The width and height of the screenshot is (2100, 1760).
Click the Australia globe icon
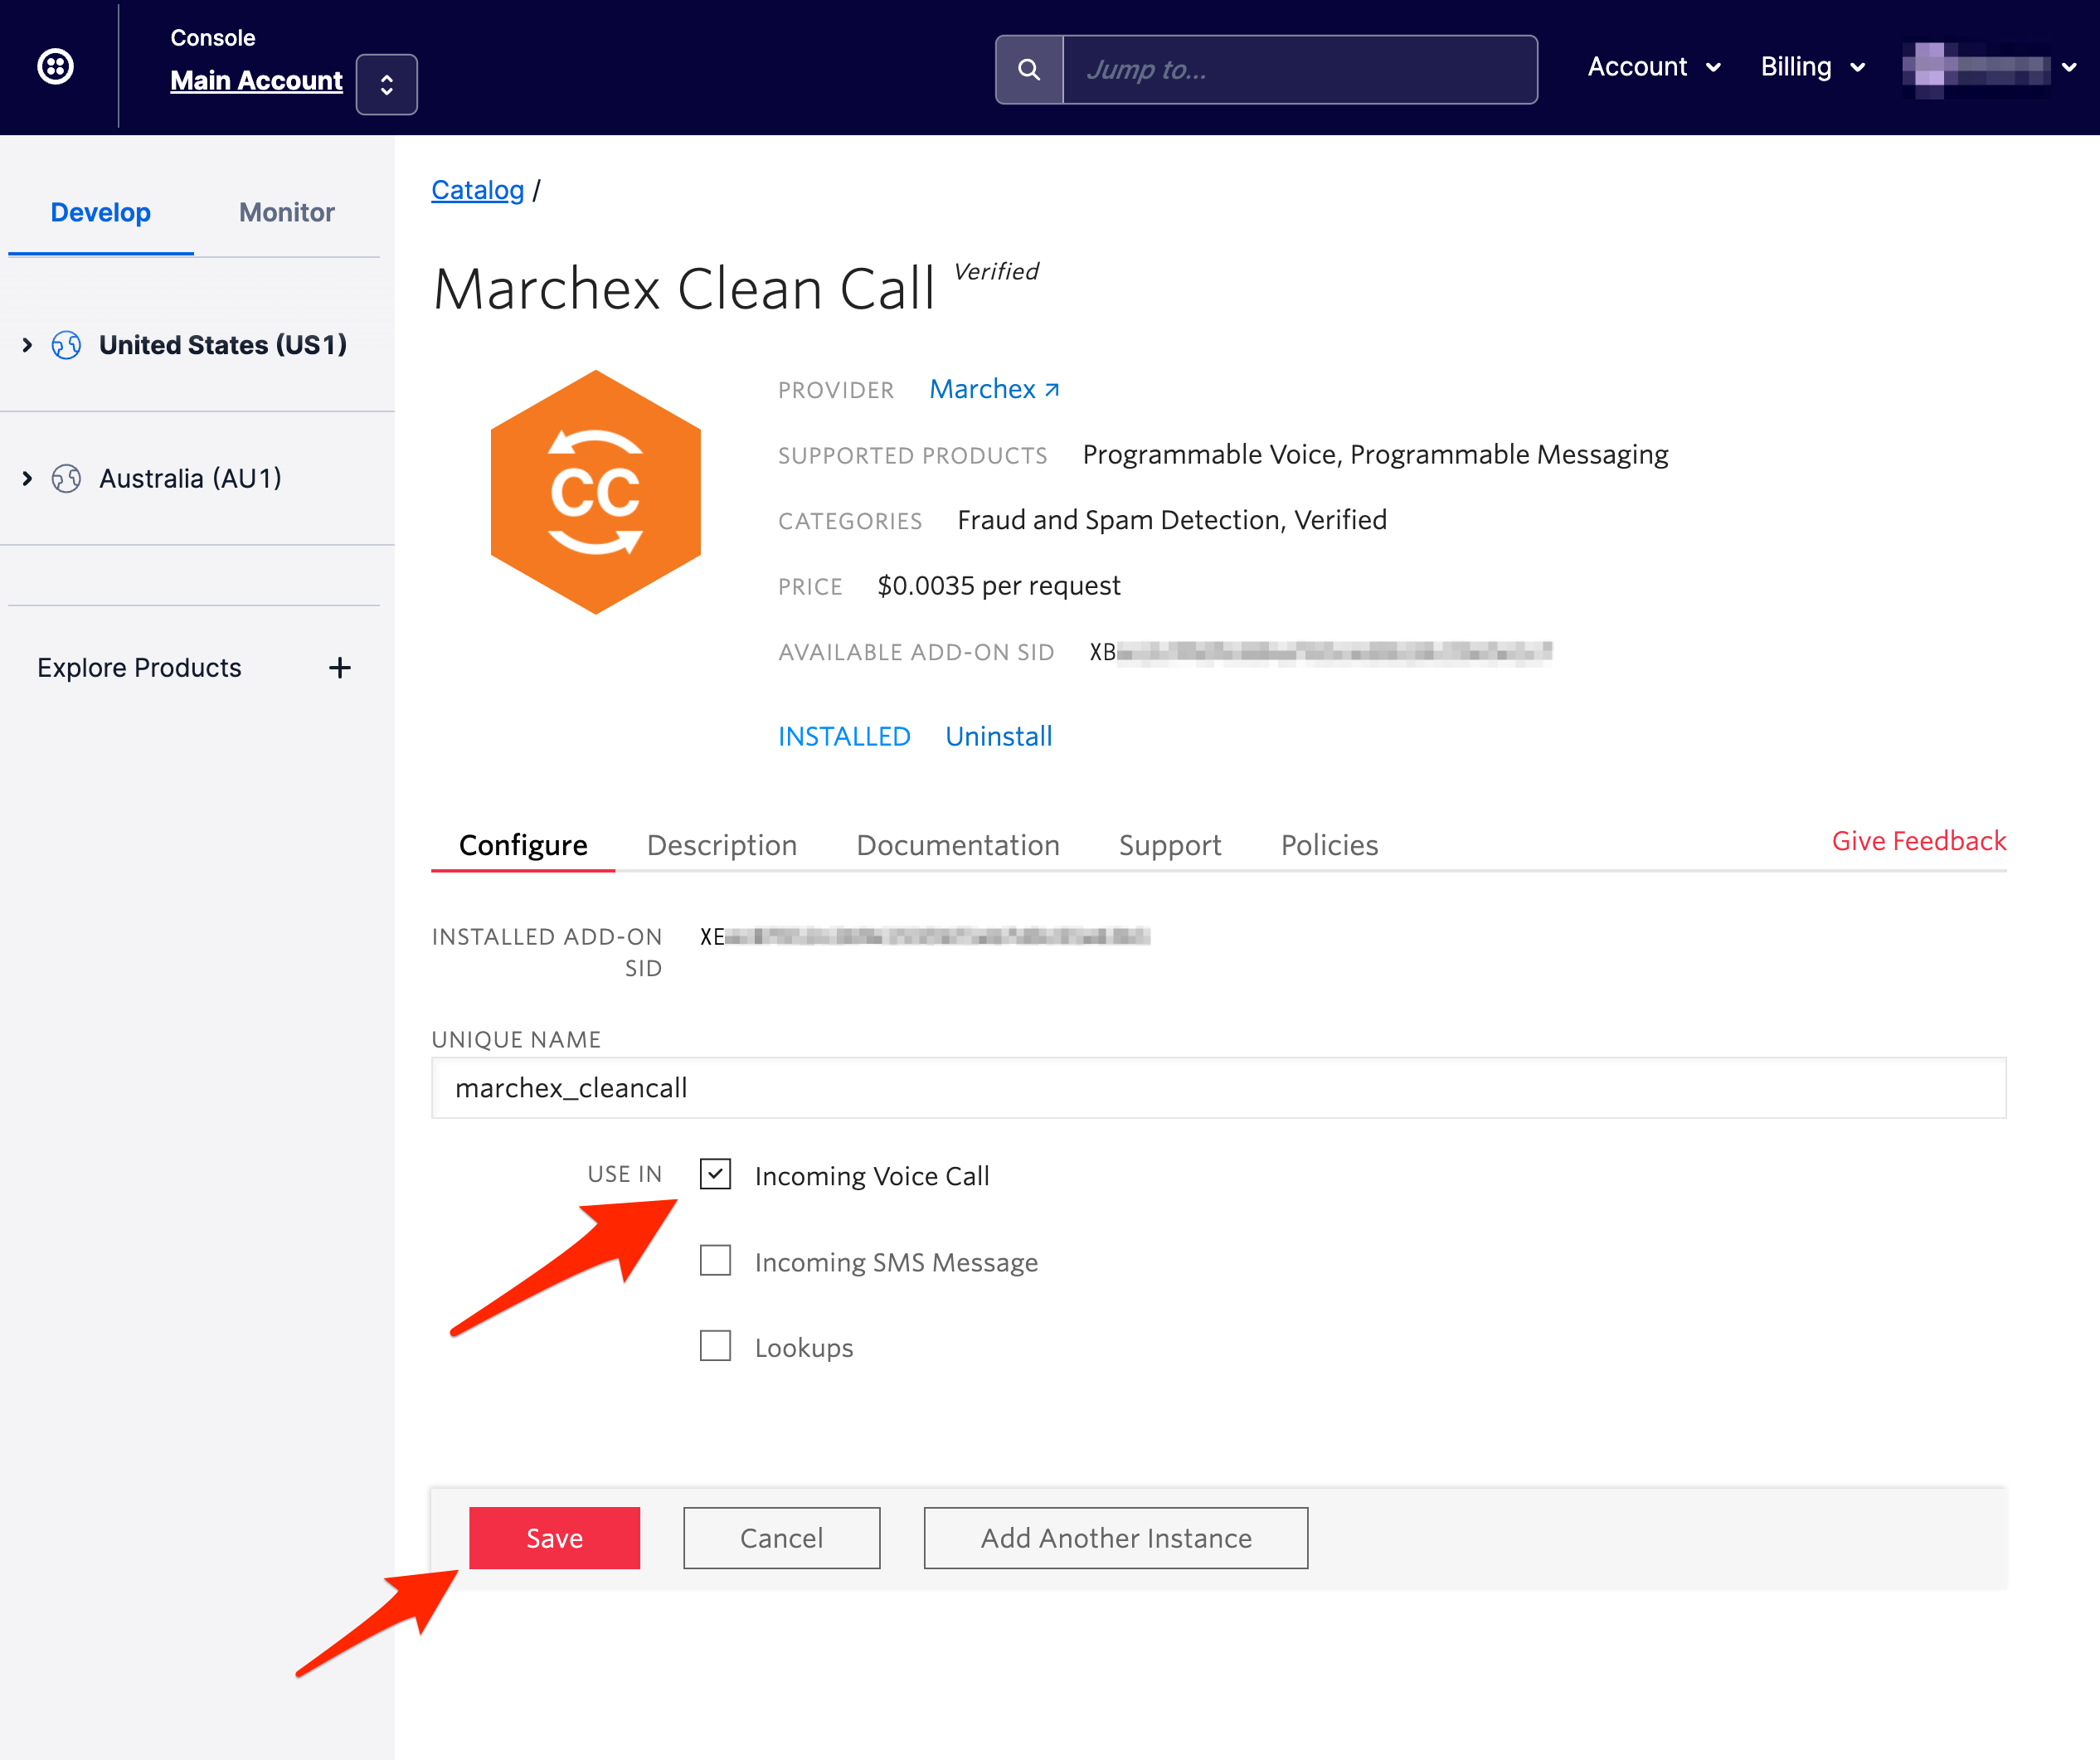point(66,479)
